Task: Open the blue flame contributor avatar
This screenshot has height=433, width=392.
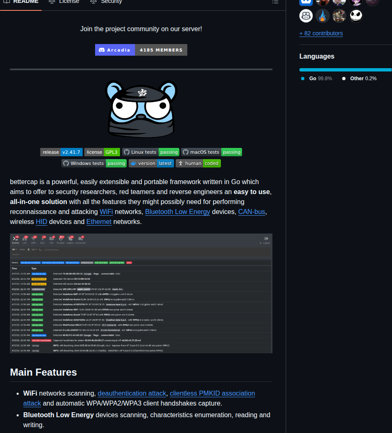Action: [323, 16]
